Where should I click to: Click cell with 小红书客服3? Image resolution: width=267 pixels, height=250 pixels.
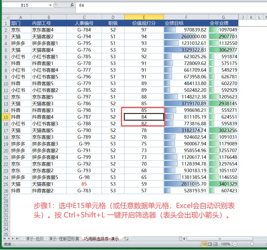(49, 124)
